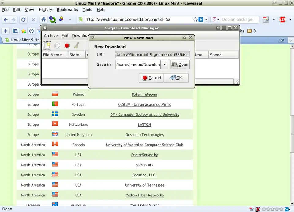
Task: Open the Bookmarks menu in Iceweasel
Action: click(x=67, y=10)
